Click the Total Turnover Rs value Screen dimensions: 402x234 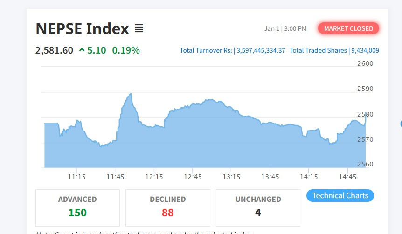(x=261, y=50)
